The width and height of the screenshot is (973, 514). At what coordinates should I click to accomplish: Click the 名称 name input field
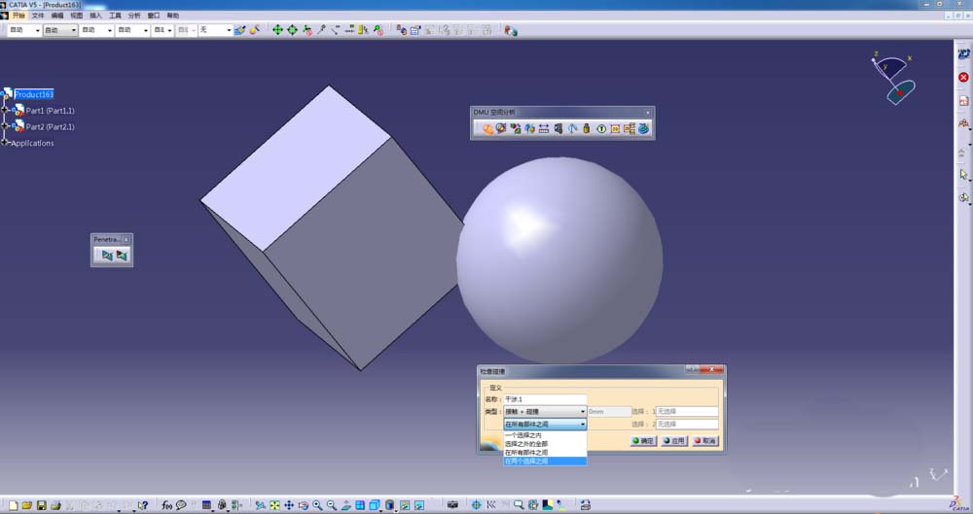545,399
